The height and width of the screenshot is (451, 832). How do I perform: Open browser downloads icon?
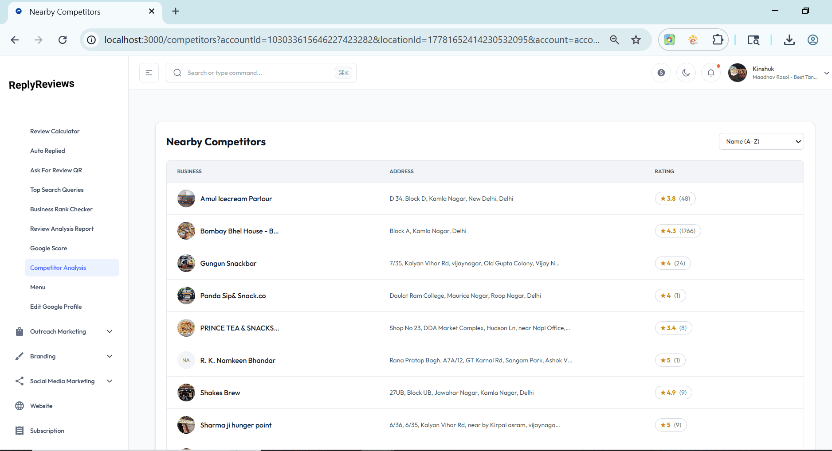pyautogui.click(x=789, y=40)
